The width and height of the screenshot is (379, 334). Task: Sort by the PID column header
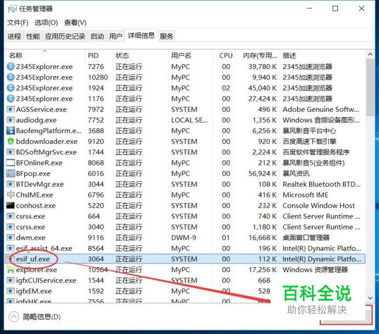99,55
